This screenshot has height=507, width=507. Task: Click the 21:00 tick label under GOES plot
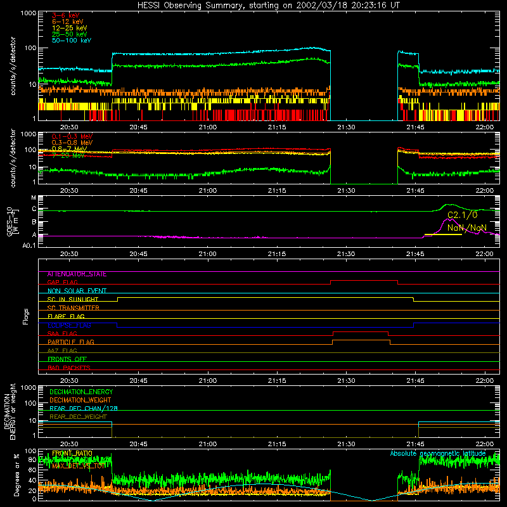(x=208, y=254)
